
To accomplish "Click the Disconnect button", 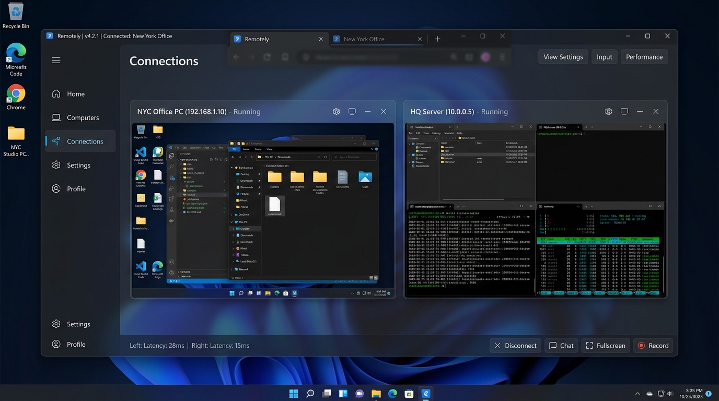I will tap(516, 346).
